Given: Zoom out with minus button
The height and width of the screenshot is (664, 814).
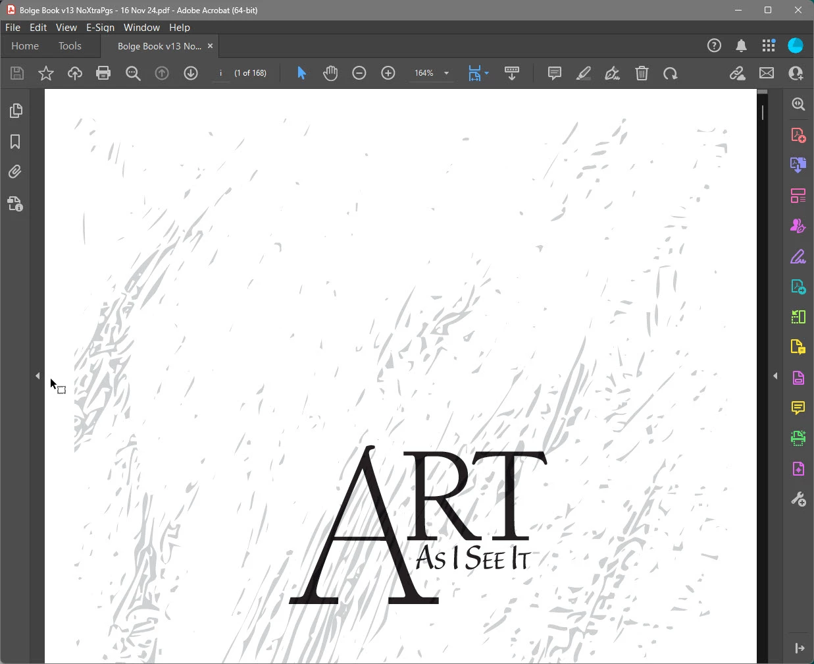Looking at the screenshot, I should tap(359, 73).
